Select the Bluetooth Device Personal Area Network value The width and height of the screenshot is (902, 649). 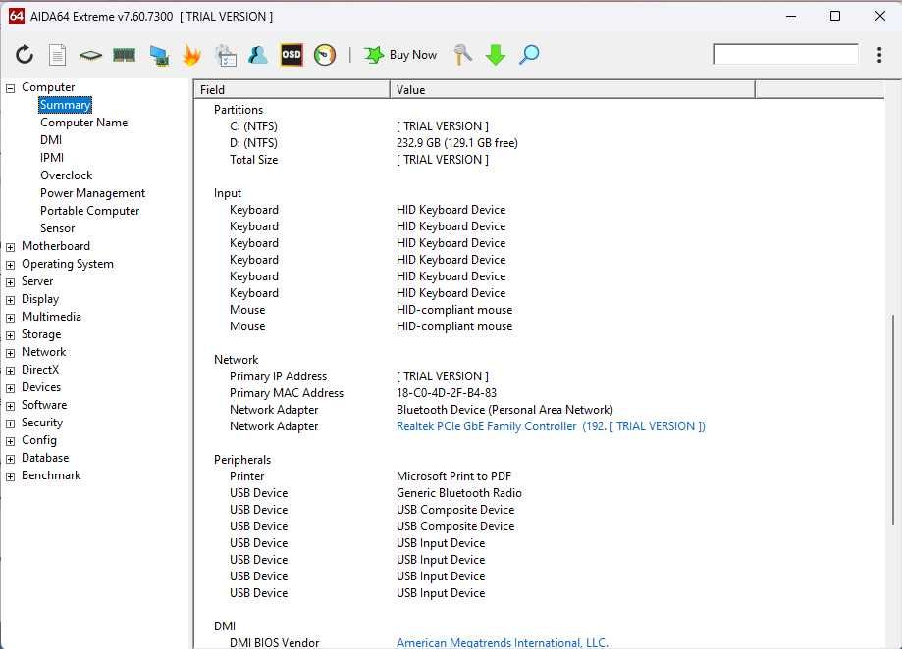coord(504,410)
